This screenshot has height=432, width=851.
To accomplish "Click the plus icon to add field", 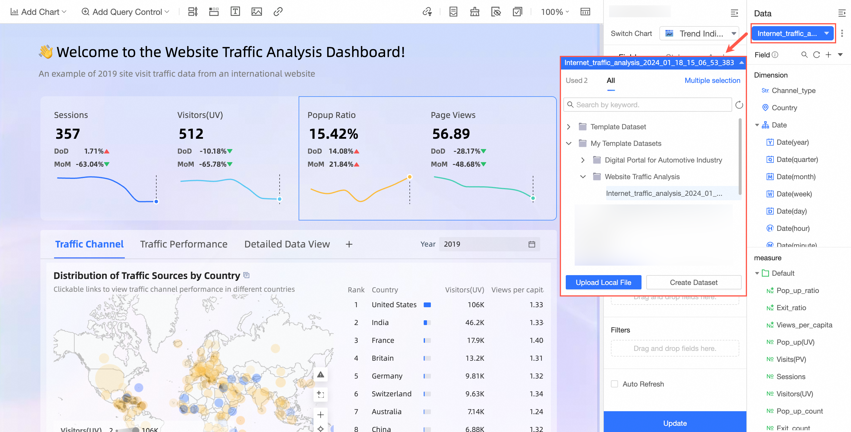I will [x=828, y=55].
